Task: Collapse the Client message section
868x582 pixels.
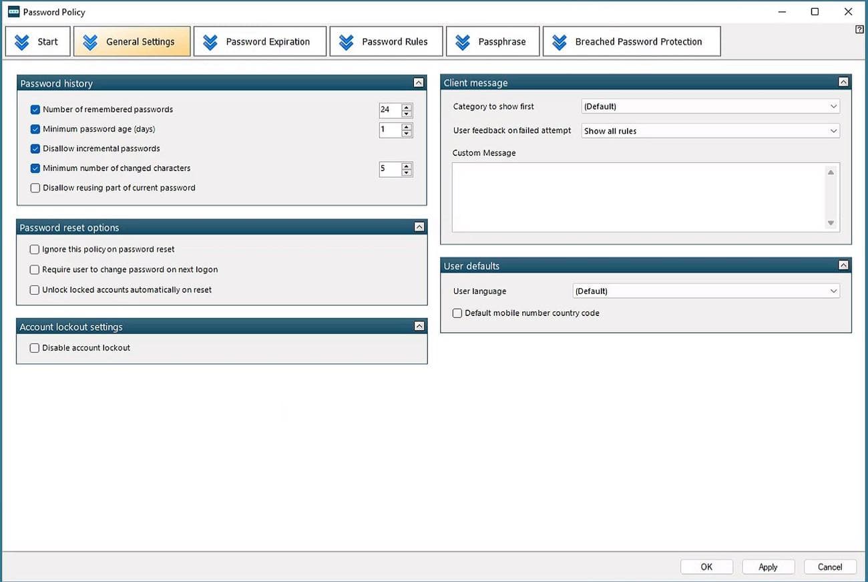Action: (x=843, y=82)
